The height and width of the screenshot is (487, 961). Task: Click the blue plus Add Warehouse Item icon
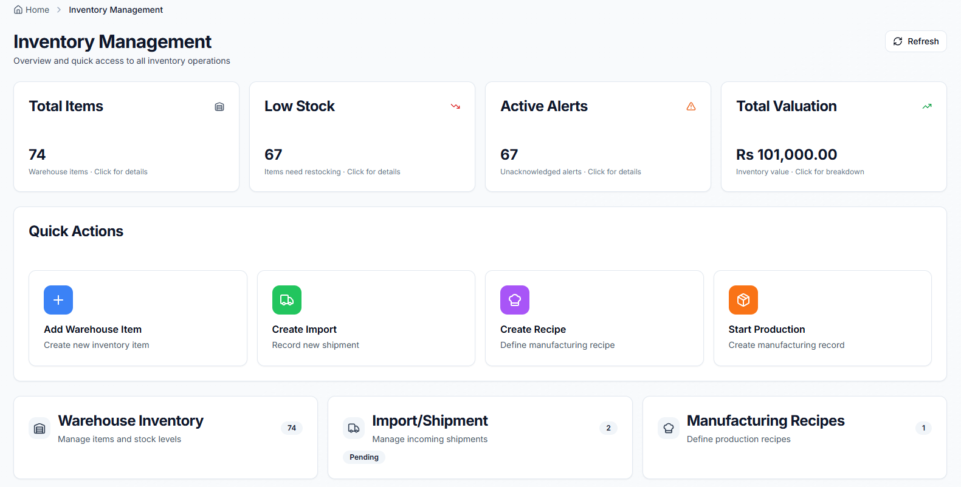click(x=58, y=300)
